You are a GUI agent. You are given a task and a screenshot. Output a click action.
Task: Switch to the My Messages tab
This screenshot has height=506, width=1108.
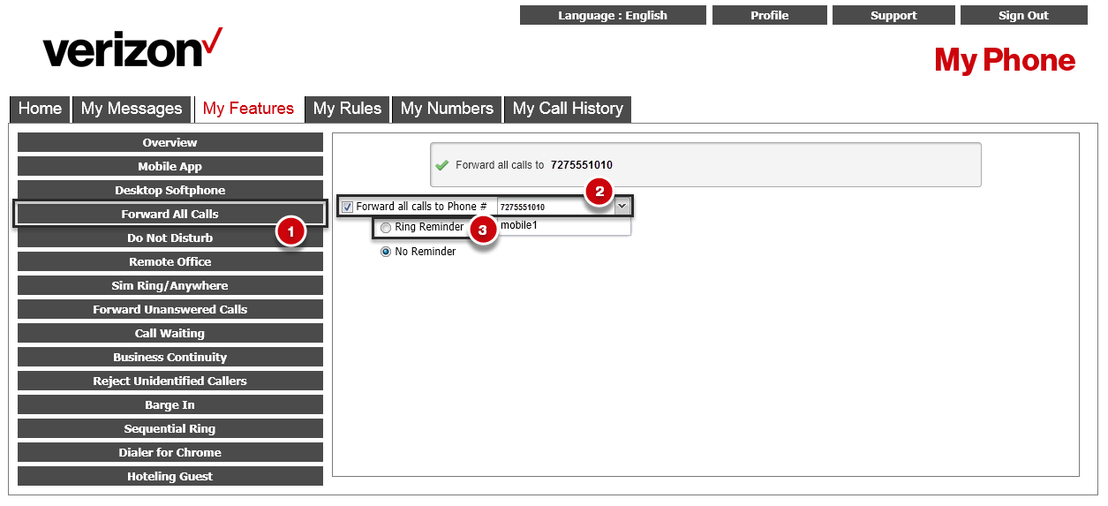point(132,109)
